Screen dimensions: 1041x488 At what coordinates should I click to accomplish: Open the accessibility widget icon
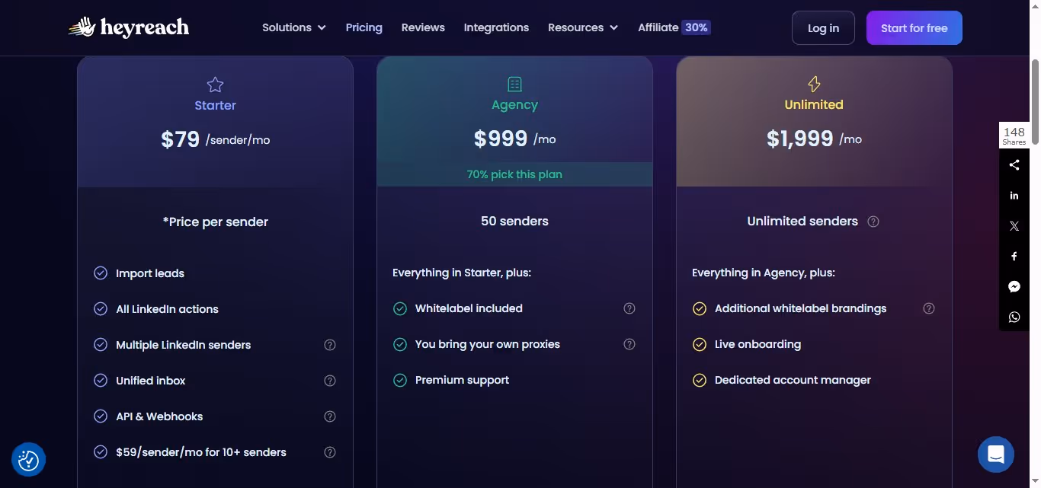pyautogui.click(x=28, y=459)
